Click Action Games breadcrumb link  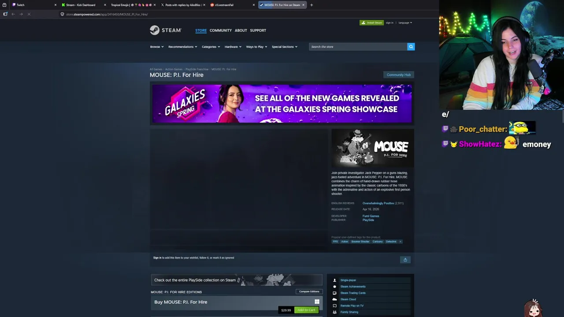point(174,69)
